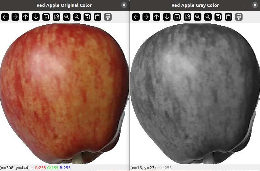Pan left in Red Apple Original Color window
The width and height of the screenshot is (260, 171).
pyautogui.click(x=5, y=17)
